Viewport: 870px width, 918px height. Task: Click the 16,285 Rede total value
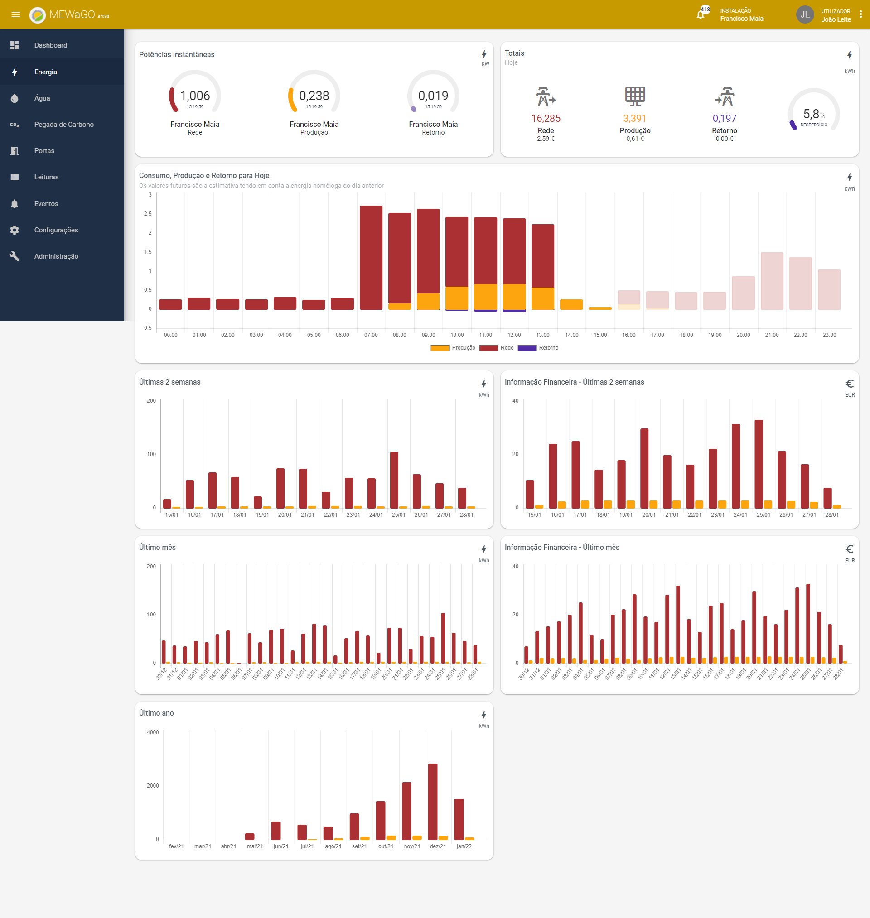[x=546, y=118]
